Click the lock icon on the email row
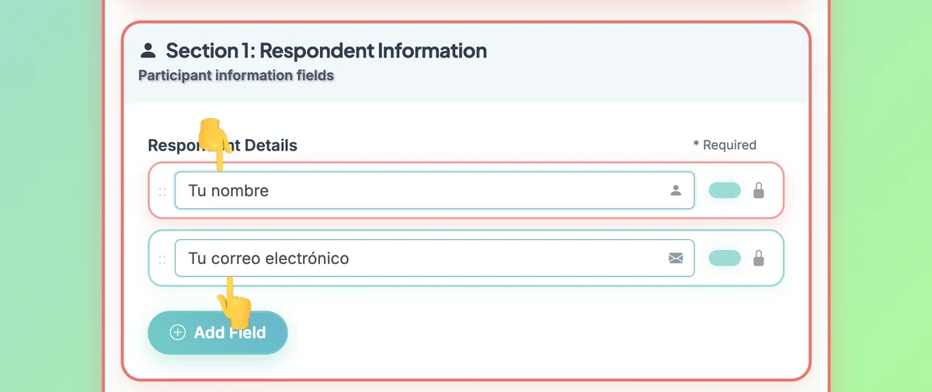The height and width of the screenshot is (392, 932). pos(759,258)
